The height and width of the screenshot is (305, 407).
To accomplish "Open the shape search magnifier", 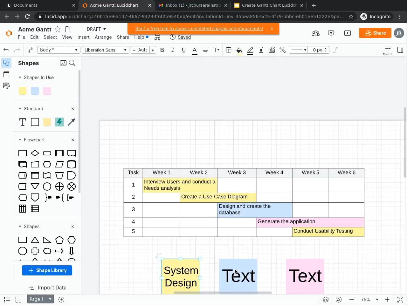I will click(x=72, y=63).
